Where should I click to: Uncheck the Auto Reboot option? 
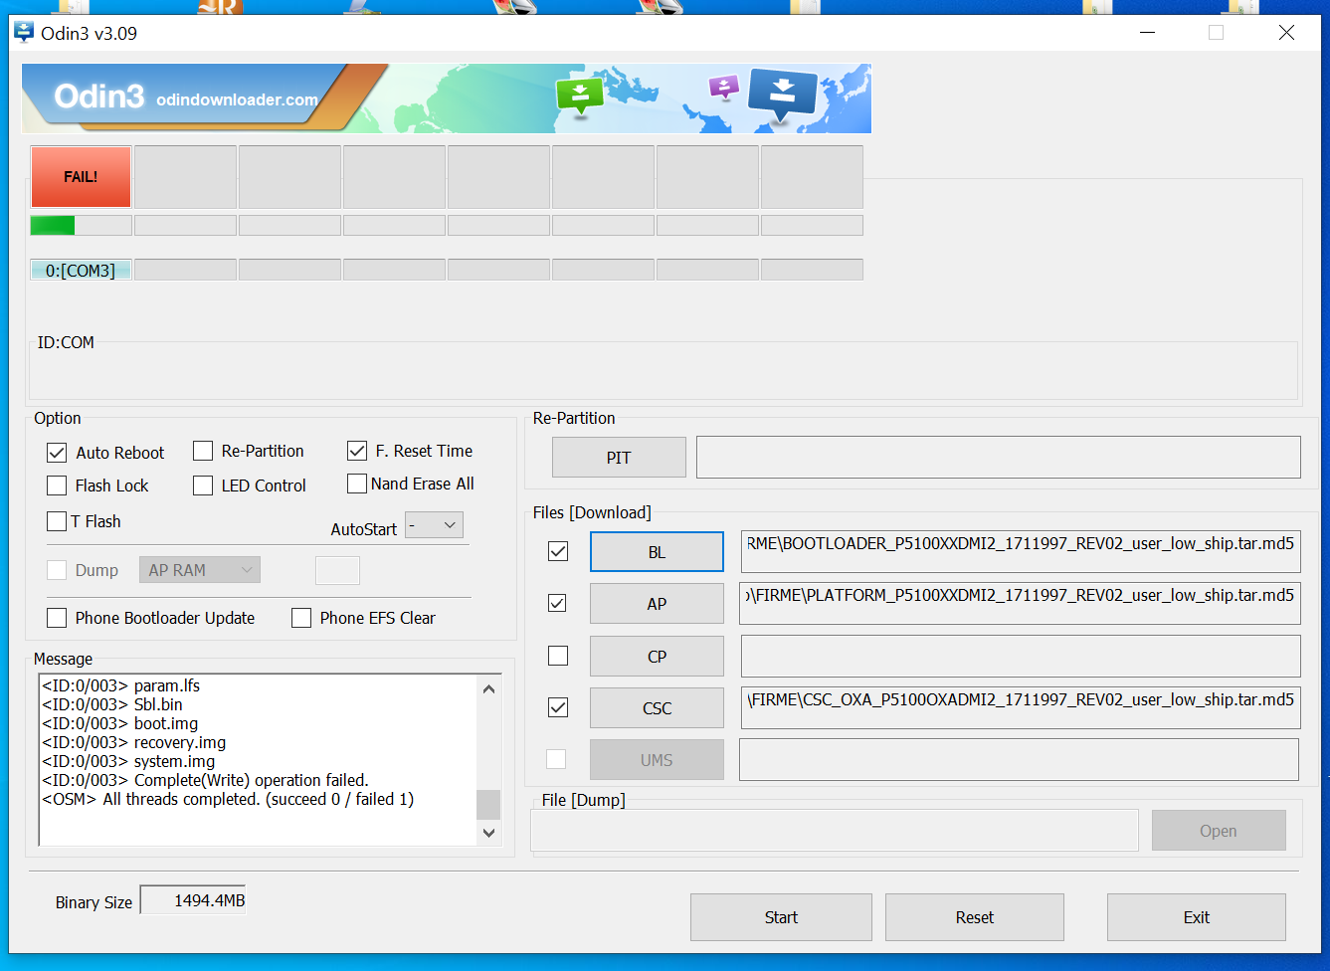pos(57,453)
